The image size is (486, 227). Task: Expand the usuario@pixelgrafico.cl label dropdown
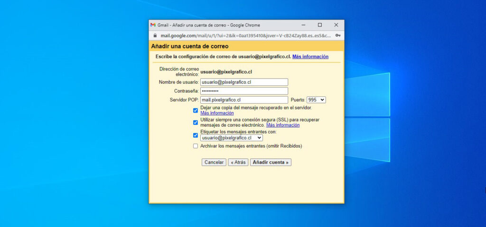coord(231,138)
